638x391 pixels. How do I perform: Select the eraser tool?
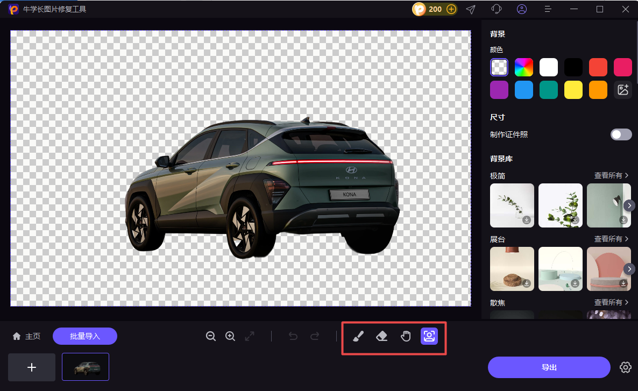click(381, 336)
